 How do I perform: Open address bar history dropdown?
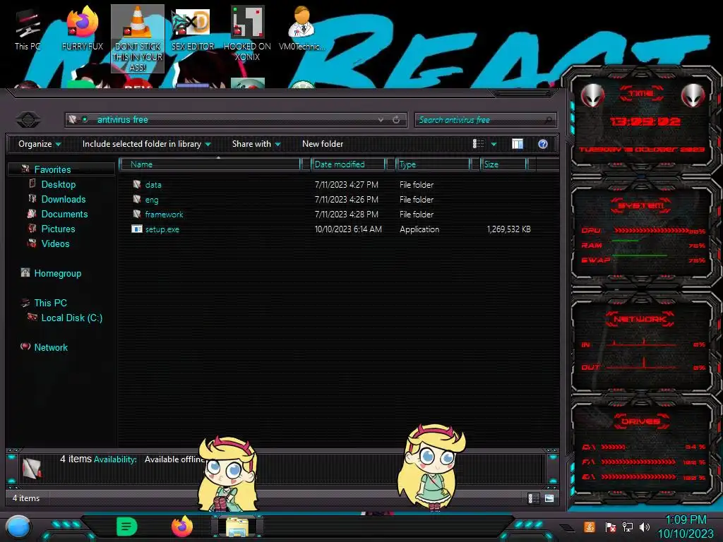coord(381,120)
